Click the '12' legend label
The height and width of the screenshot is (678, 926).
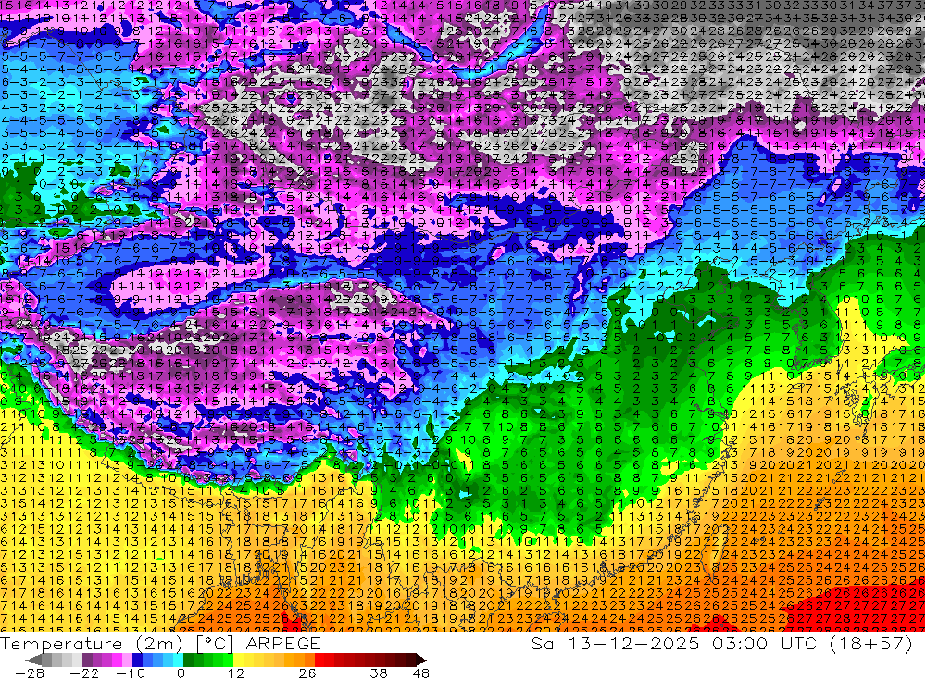pos(236,673)
